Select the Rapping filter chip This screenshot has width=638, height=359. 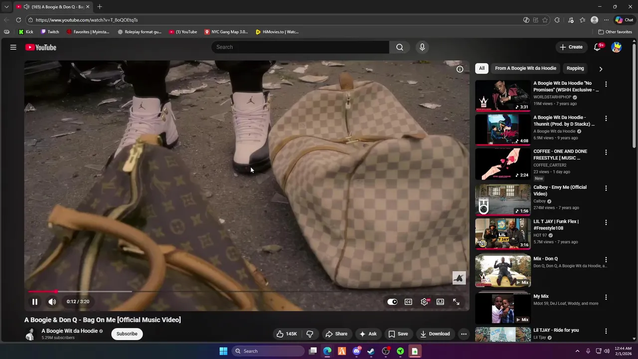(x=575, y=68)
